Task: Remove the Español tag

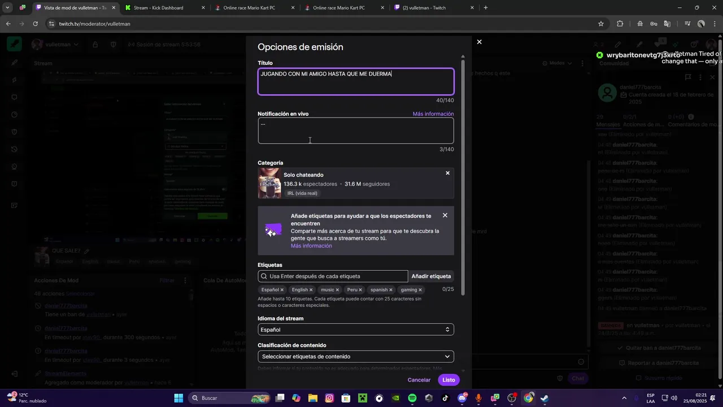Action: coord(282,290)
